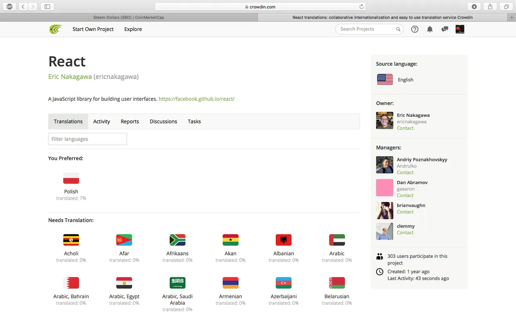The image size is (516, 322).
Task: Reload the page with refresh icon
Action: pos(362,6)
